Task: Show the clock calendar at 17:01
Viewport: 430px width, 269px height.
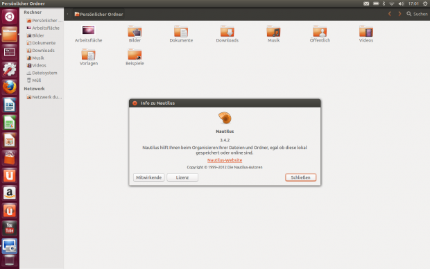Action: pos(413,3)
